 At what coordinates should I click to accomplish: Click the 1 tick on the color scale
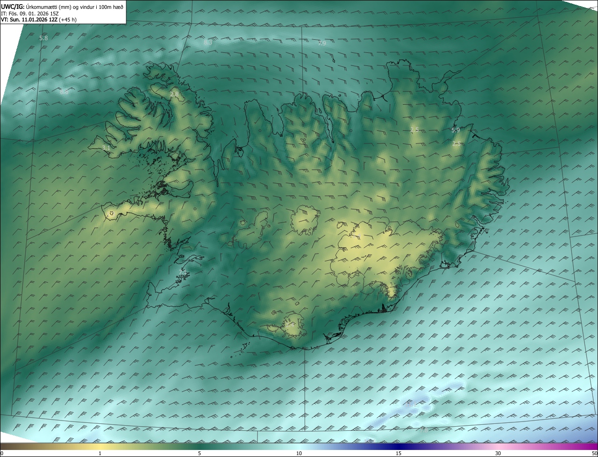pos(100,453)
